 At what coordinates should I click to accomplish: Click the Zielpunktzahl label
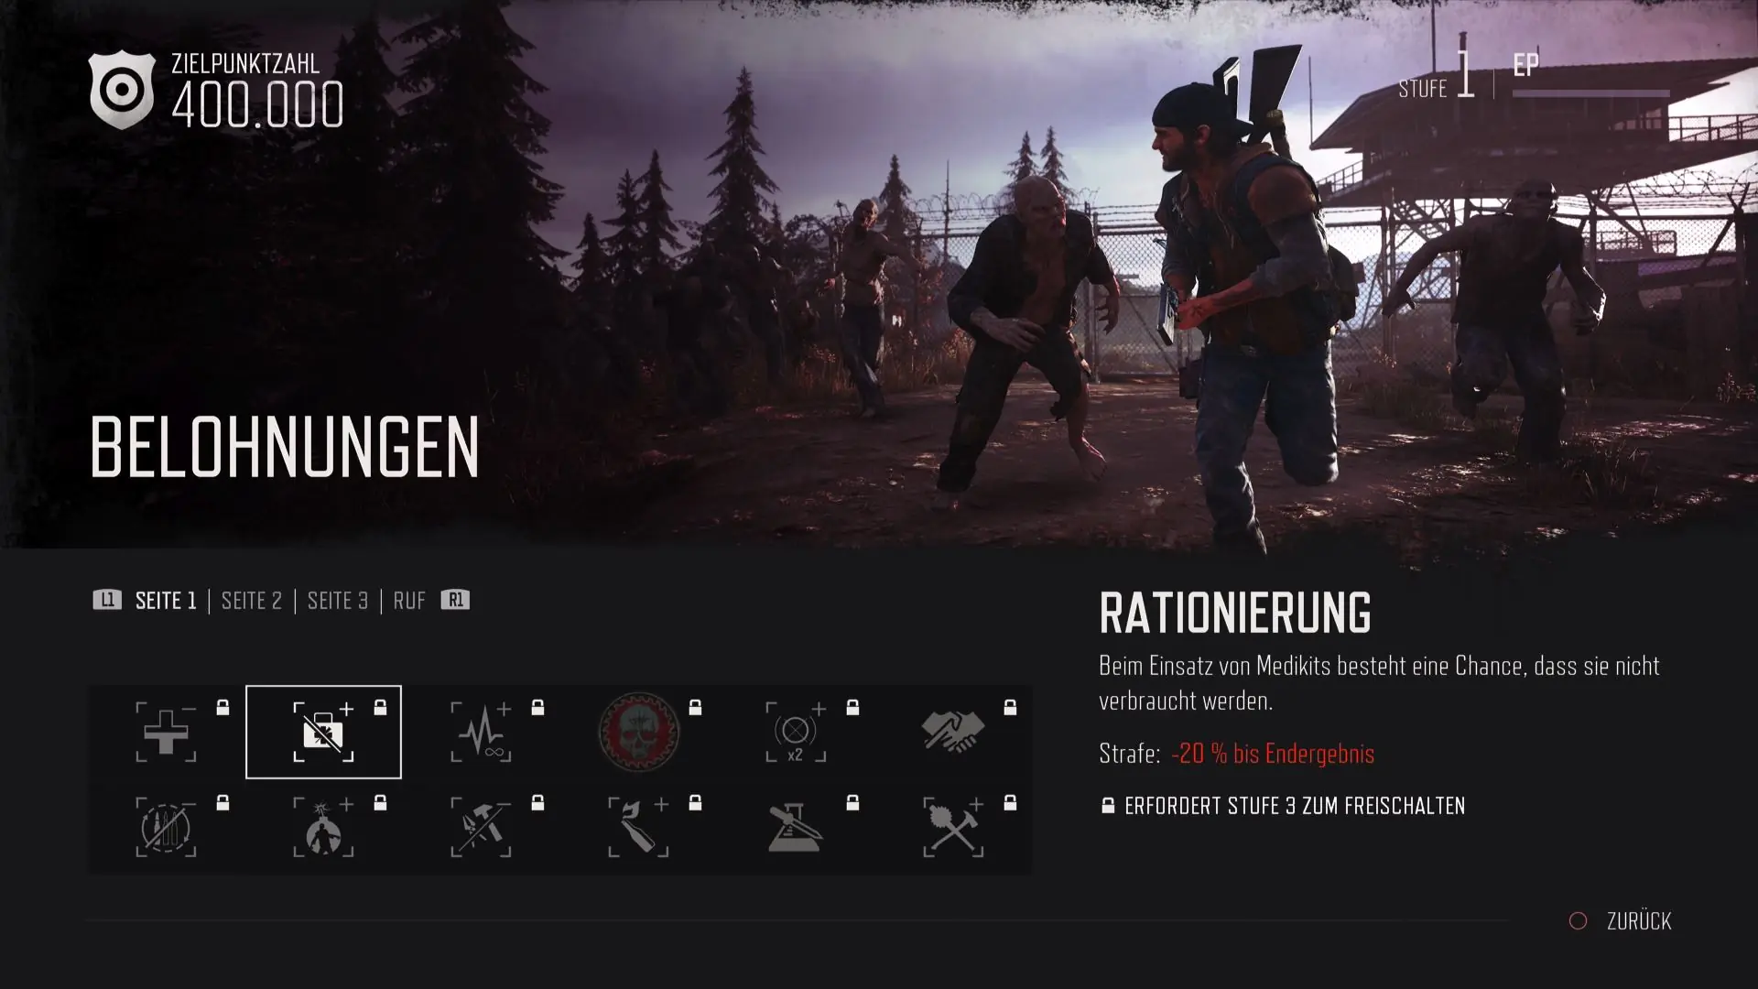click(x=245, y=64)
